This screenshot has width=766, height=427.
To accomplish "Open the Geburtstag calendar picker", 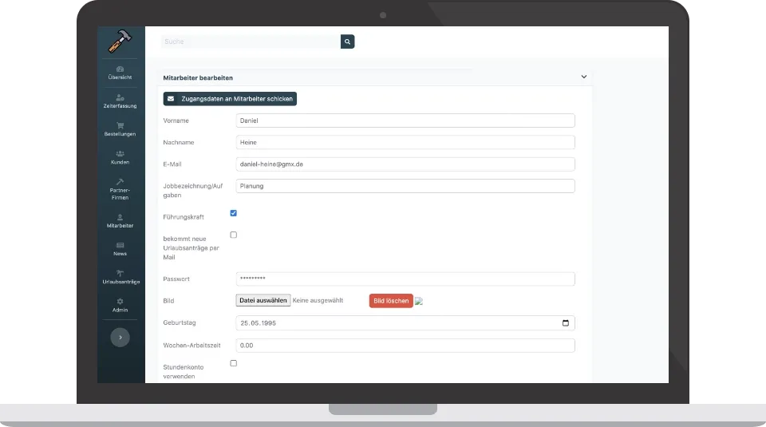I will click(566, 323).
